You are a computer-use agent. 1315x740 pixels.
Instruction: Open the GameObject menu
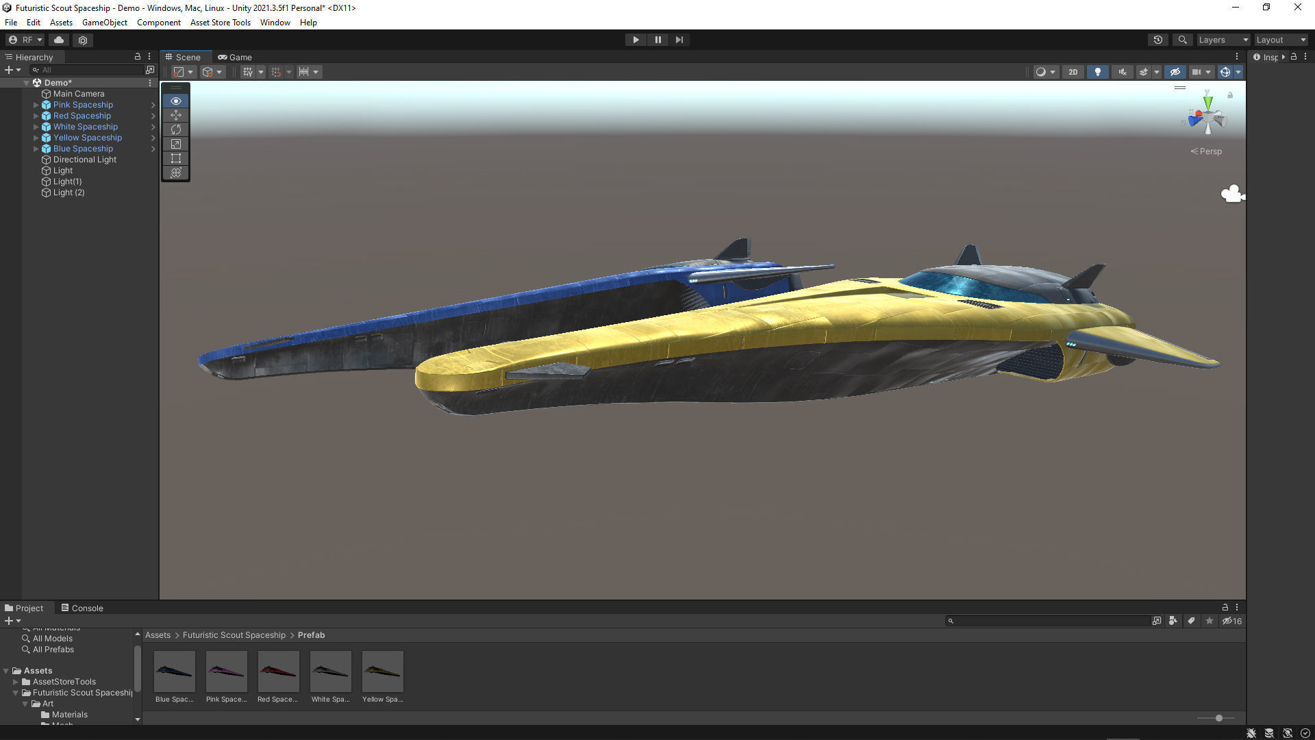coord(105,23)
